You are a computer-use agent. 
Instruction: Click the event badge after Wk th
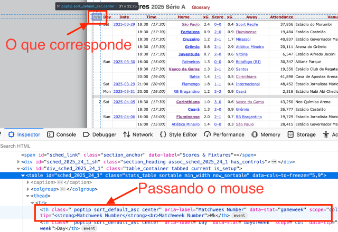[239, 216]
